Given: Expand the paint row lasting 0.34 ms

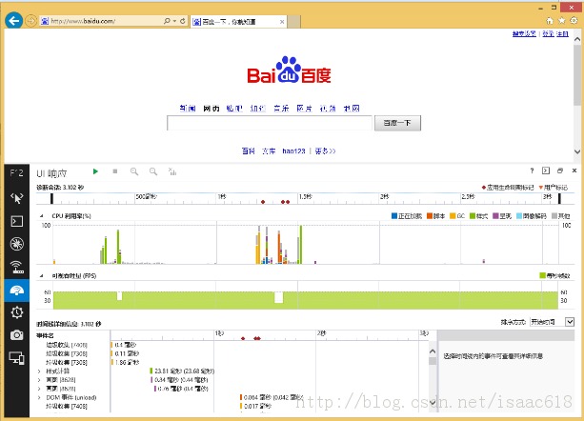Looking at the screenshot, I should [39, 380].
